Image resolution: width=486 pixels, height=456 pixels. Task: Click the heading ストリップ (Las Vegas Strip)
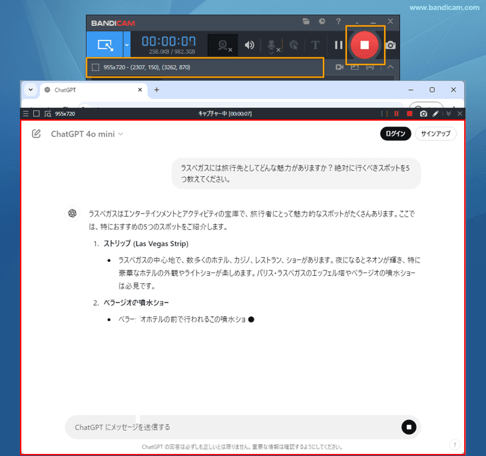point(146,244)
